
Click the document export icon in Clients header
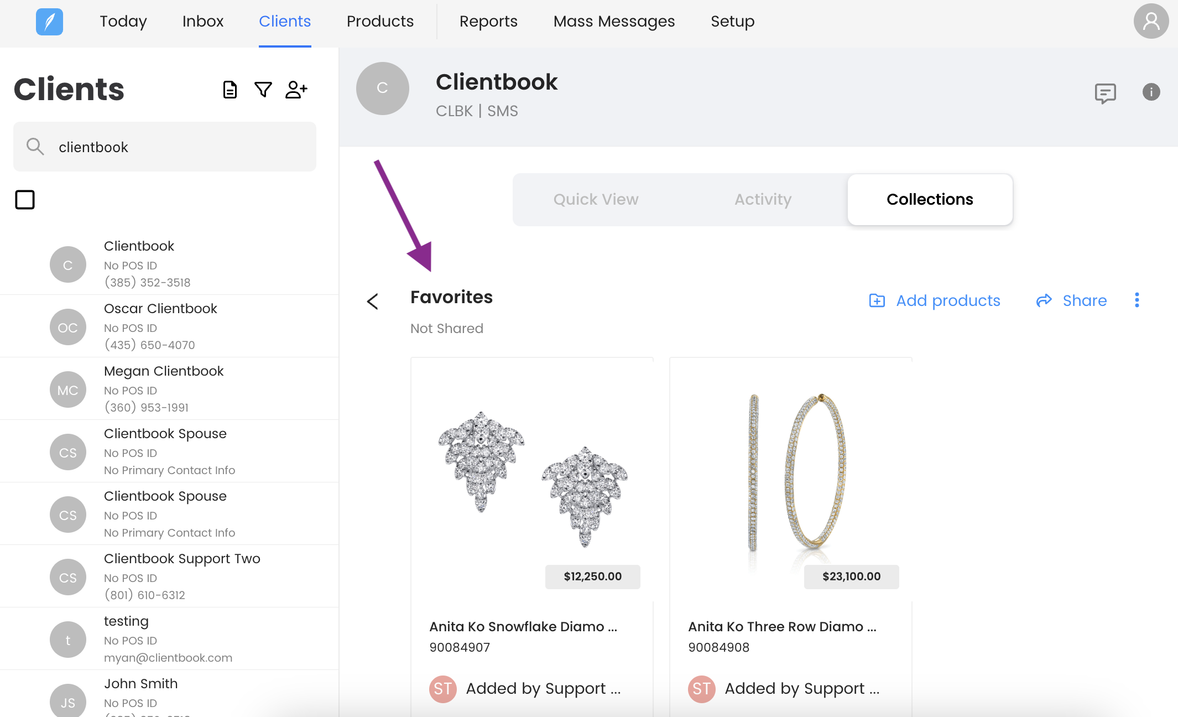[x=230, y=89]
